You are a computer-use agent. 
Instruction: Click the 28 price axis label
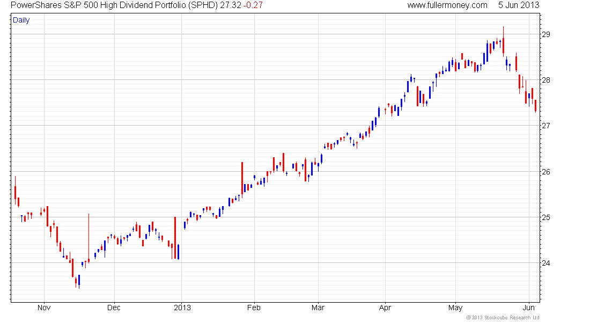545,80
